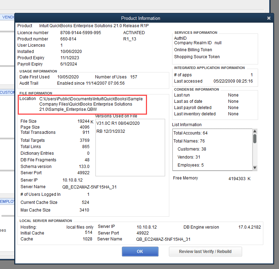Click product expiry date 11/1/2023
The image size is (279, 269).
70,58
